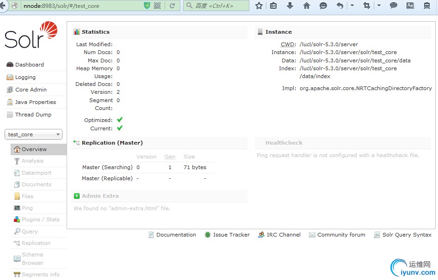This screenshot has height=280, width=438.
Task: Open the Thread Dump menu item
Action: tap(33, 115)
